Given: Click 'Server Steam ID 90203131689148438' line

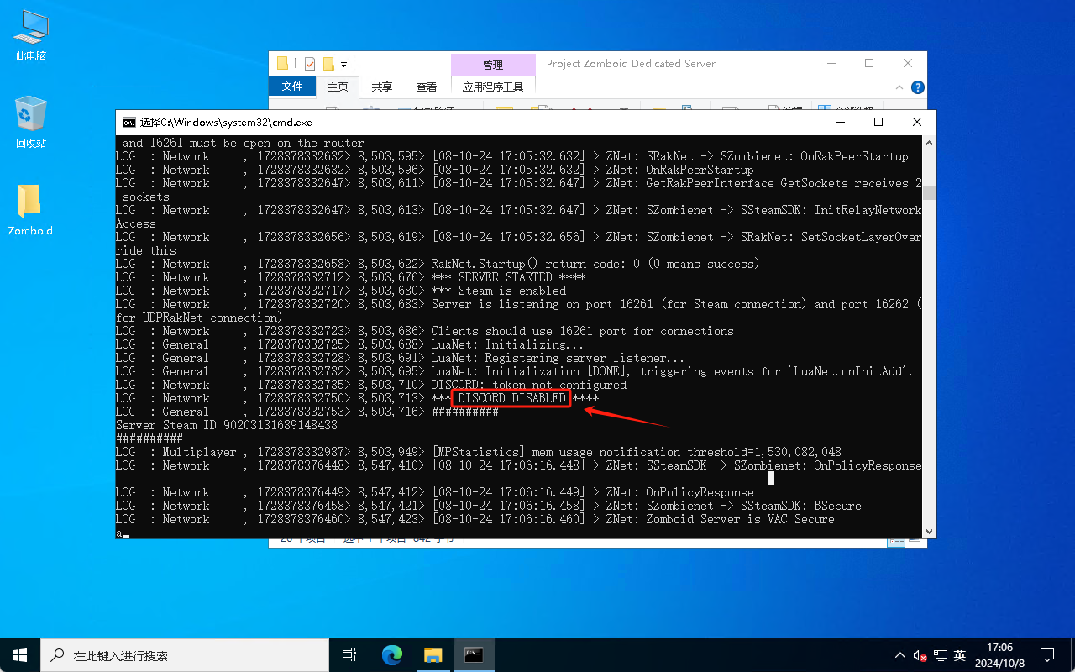Looking at the screenshot, I should [x=226, y=425].
